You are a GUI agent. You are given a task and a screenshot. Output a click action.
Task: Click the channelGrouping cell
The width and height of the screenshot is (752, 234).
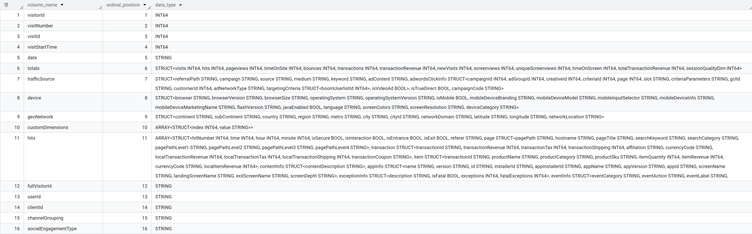coord(45,218)
